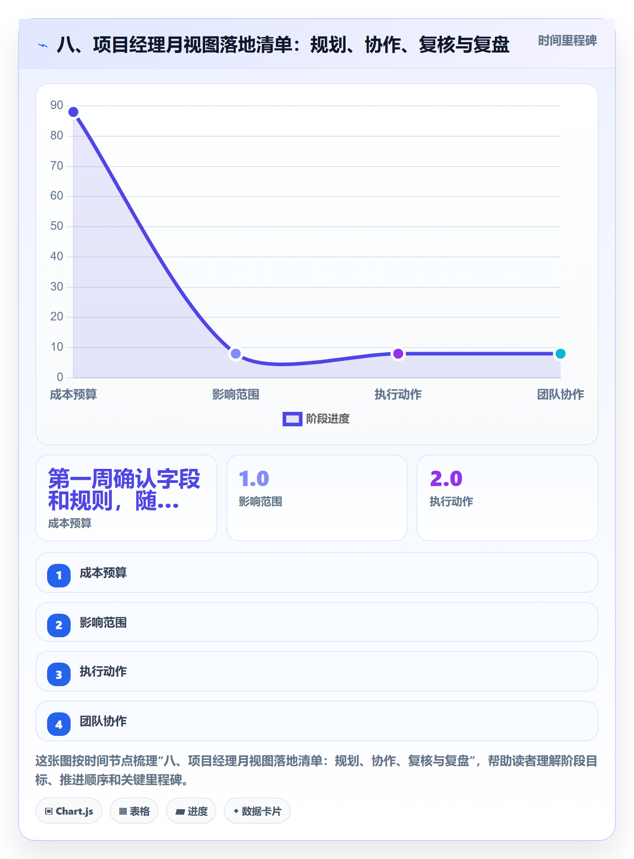Select the 成本预算 list row text

coord(103,573)
